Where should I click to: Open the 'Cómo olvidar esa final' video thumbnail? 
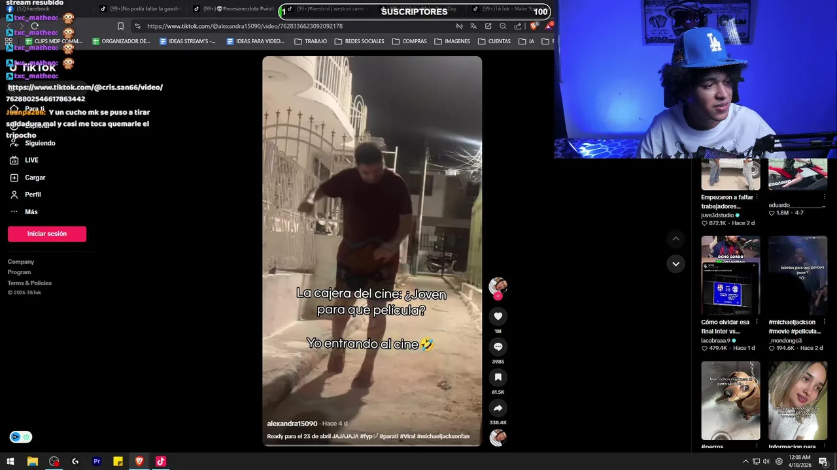tap(730, 275)
